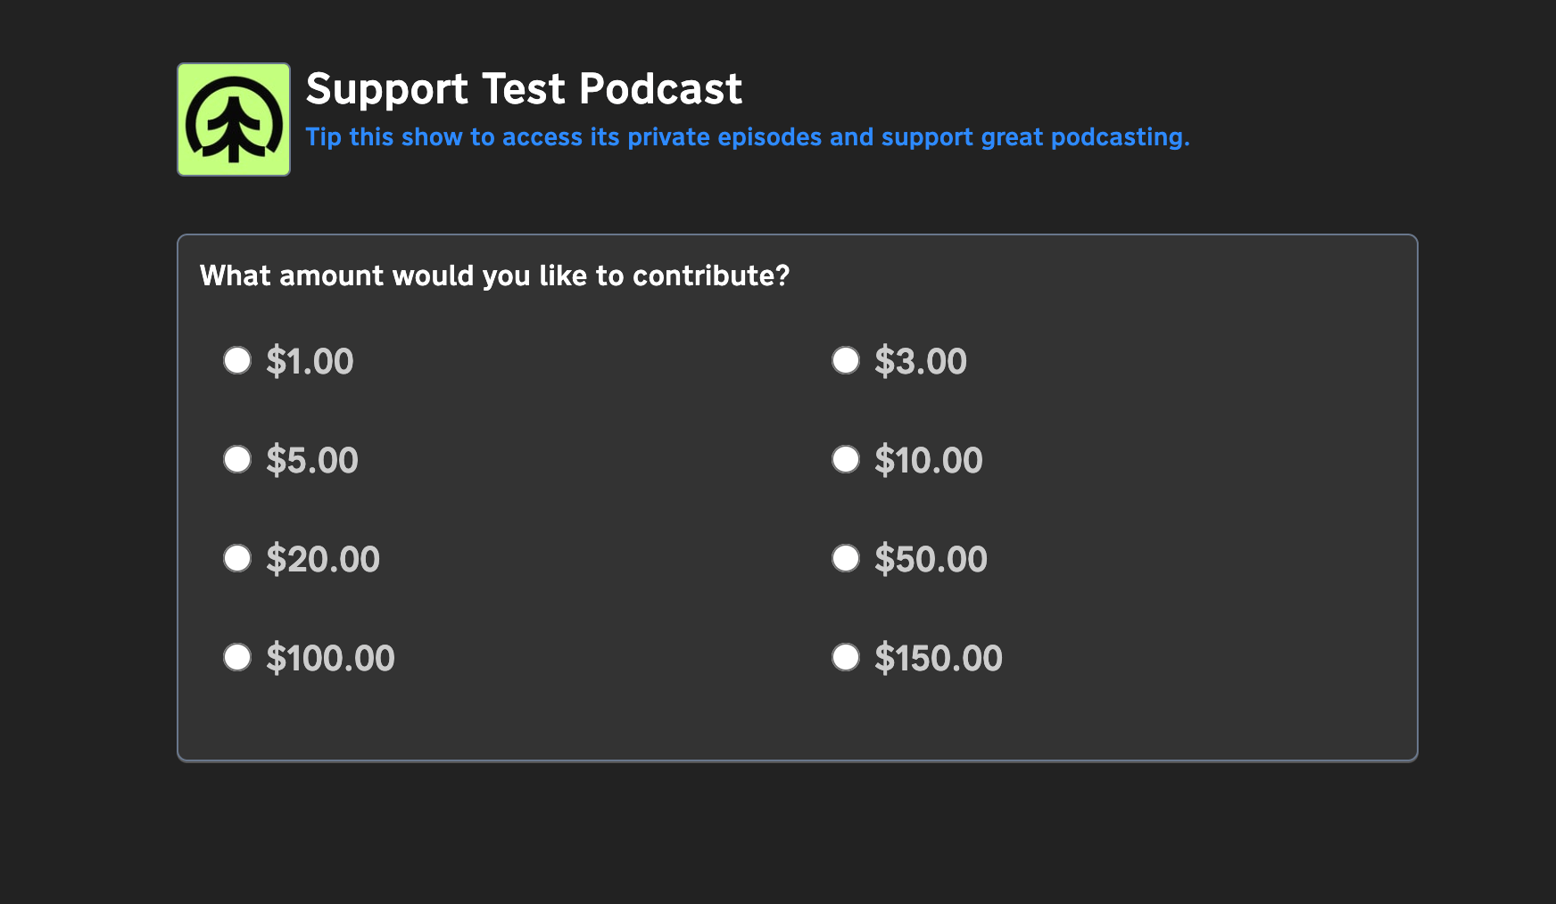Viewport: 1556px width, 904px height.
Task: Open the private episodes support link
Action: pyautogui.click(x=748, y=136)
